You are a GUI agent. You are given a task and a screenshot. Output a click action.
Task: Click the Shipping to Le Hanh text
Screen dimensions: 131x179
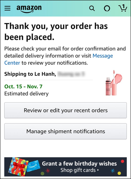tap(30, 74)
